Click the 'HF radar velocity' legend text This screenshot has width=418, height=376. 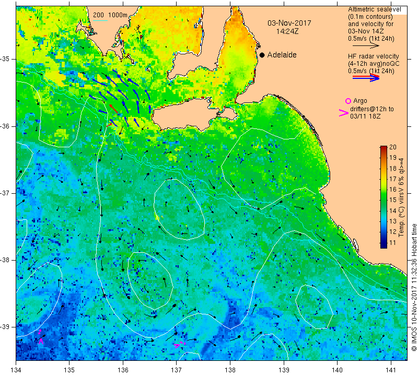(373, 56)
